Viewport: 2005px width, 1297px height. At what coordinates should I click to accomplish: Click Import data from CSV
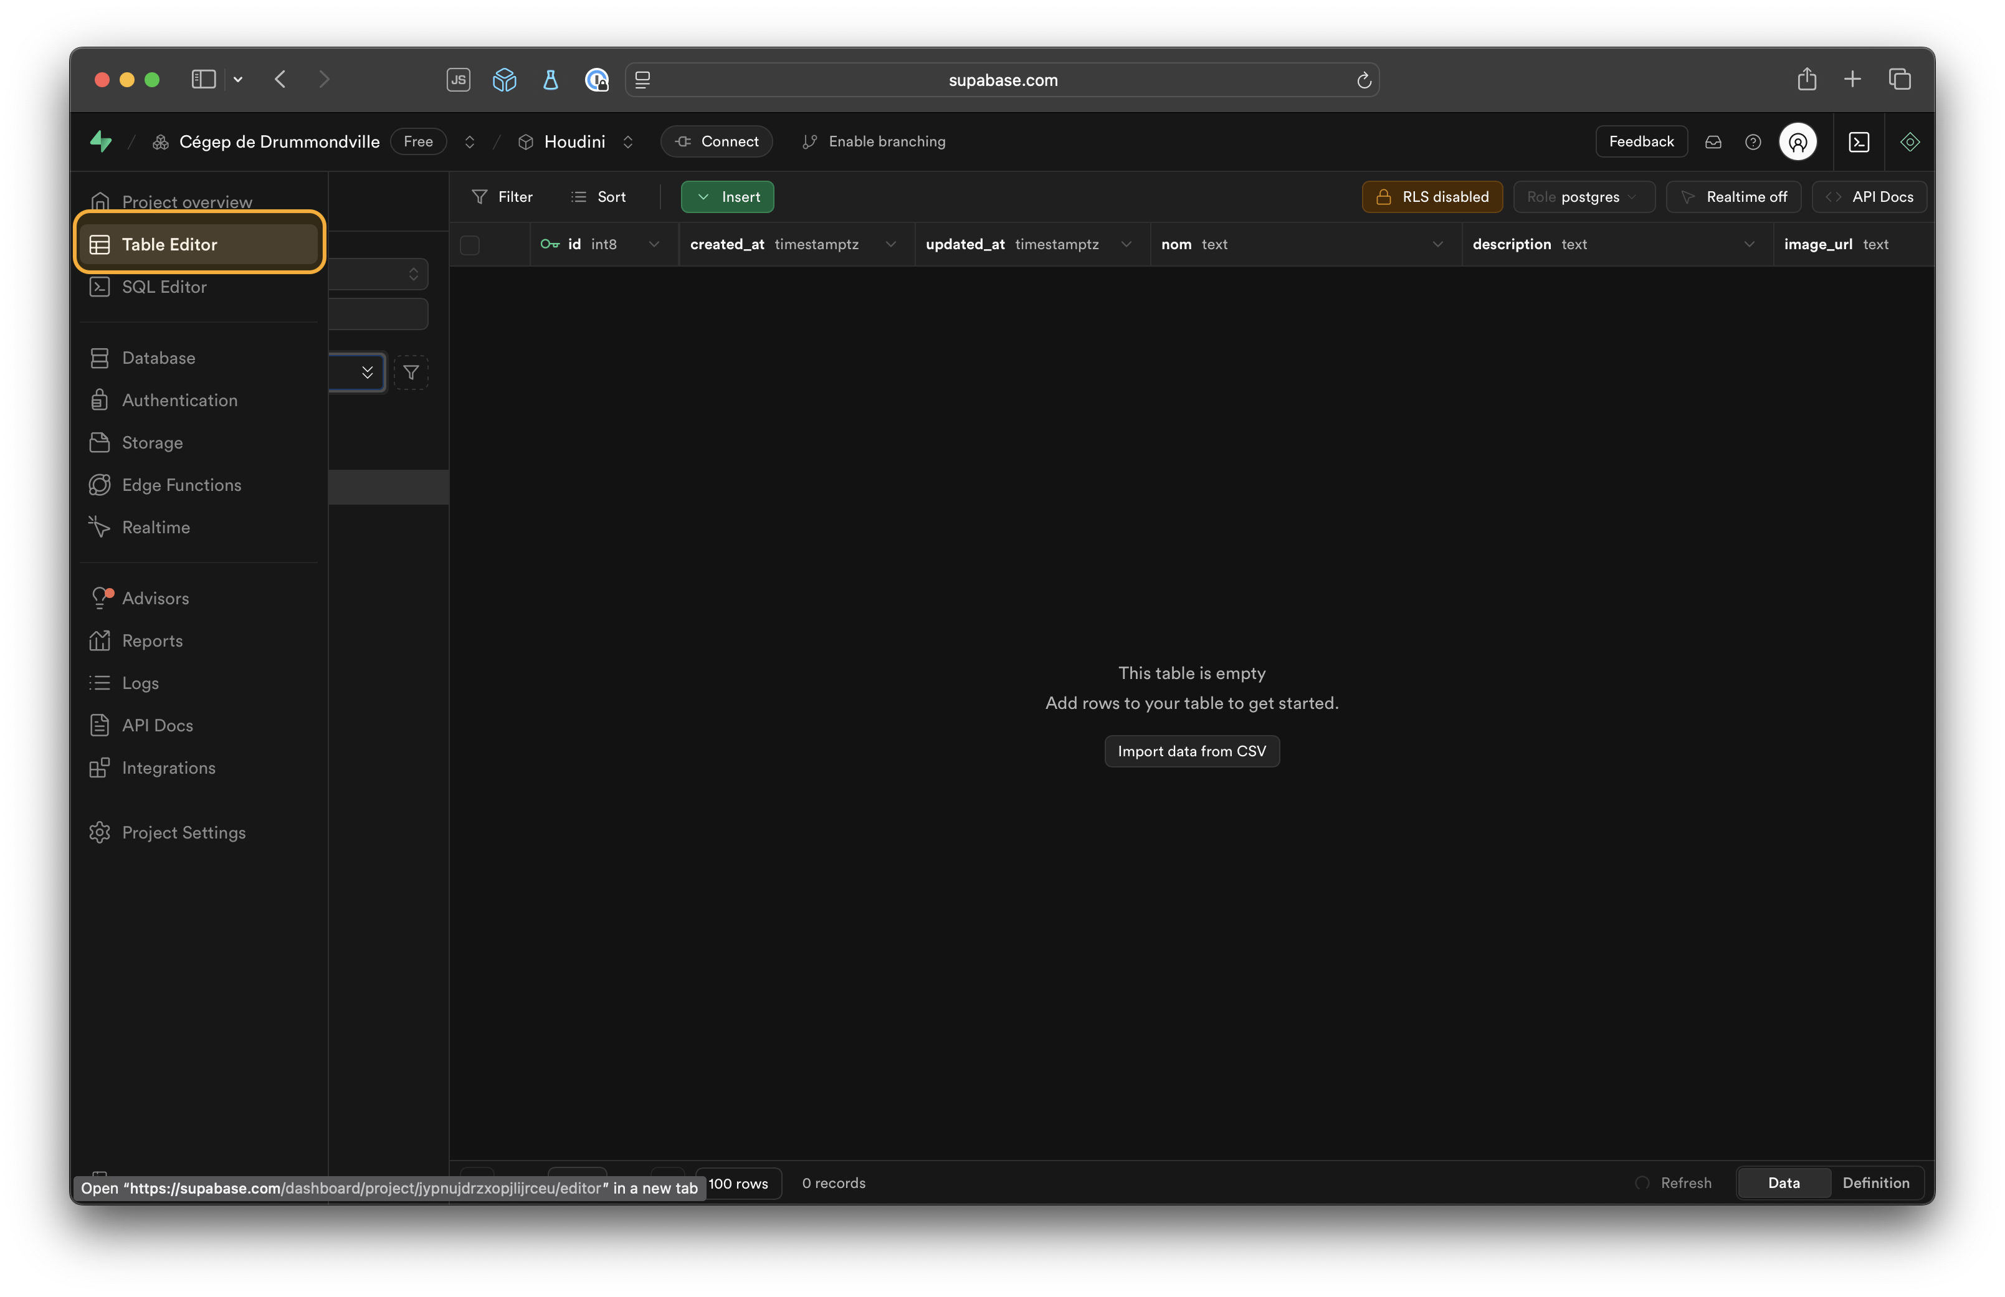[1191, 751]
